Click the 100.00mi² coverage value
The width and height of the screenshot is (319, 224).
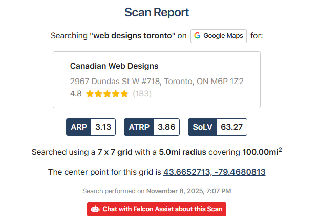point(262,152)
